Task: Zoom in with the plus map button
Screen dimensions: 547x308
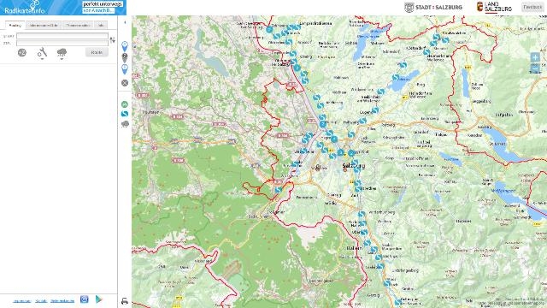Action: (535, 57)
